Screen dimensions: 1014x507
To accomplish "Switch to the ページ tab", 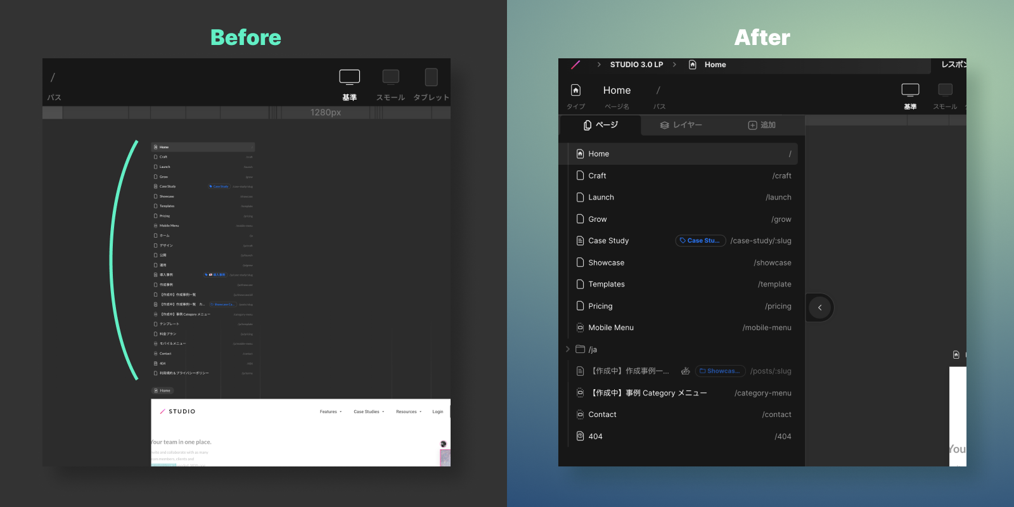I will (600, 125).
